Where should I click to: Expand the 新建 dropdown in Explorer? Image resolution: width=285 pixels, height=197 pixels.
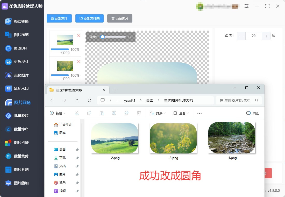pyautogui.click(x=58, y=113)
